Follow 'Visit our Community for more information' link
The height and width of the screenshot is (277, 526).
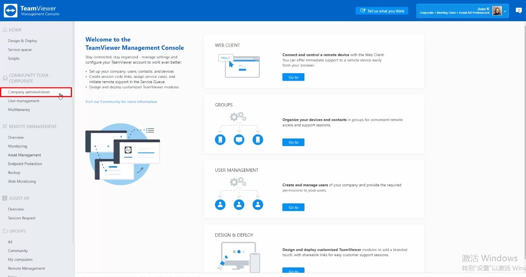tap(121, 101)
